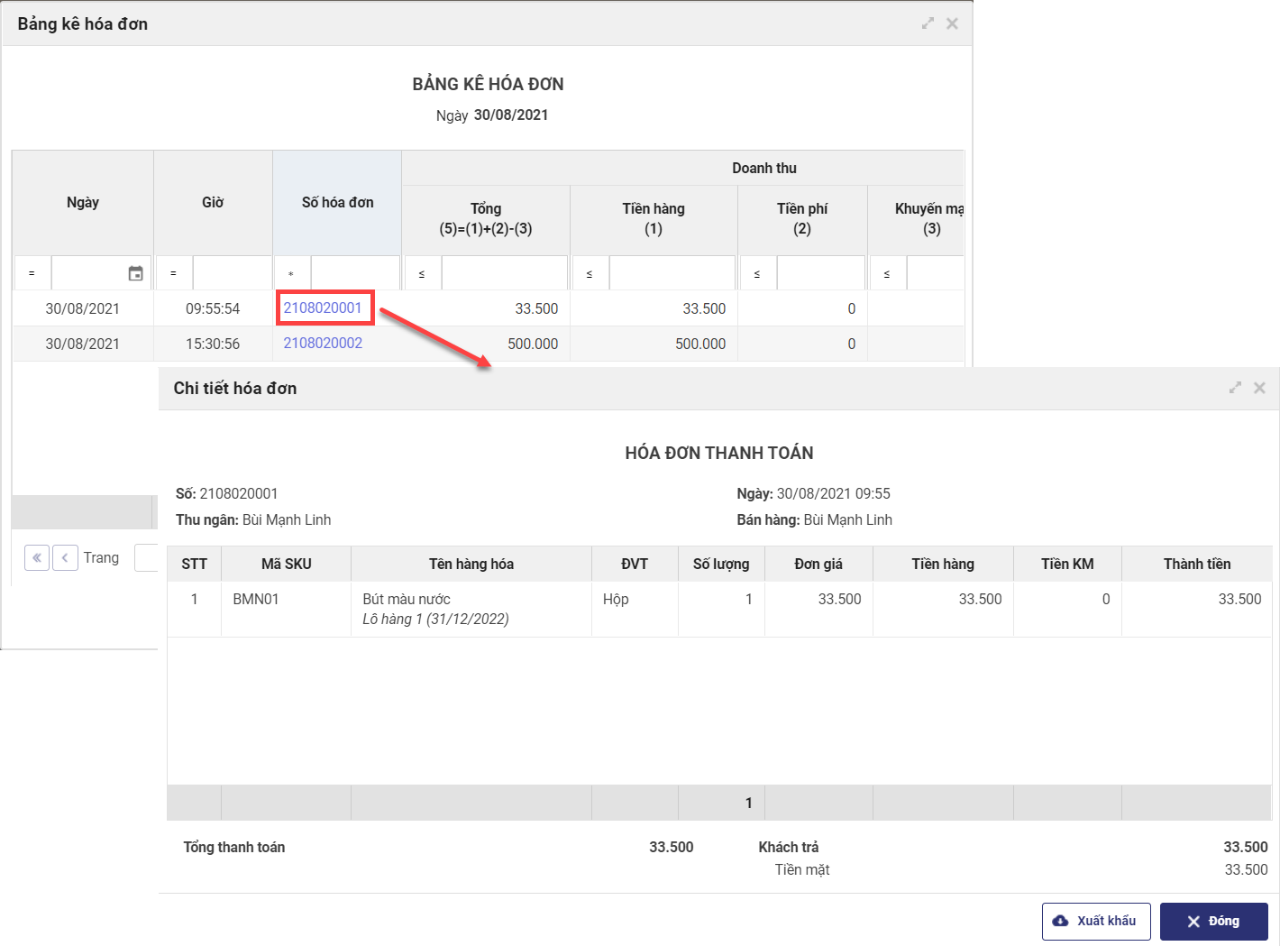Select batch text Lô hàng 1 (31/12/2022)

tap(435, 619)
